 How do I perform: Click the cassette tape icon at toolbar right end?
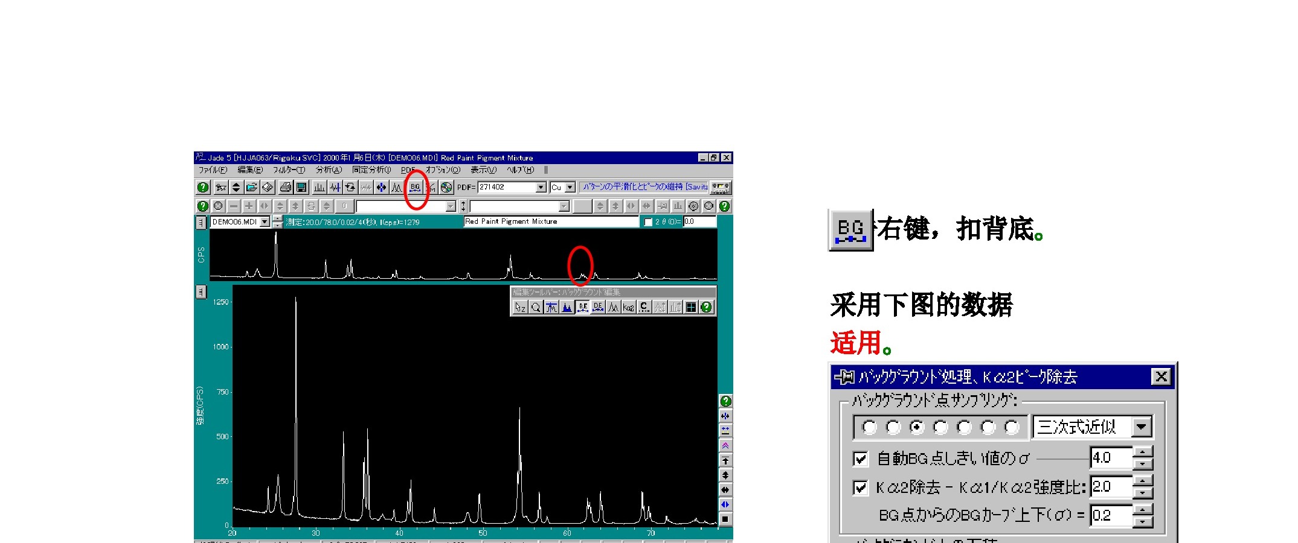(721, 188)
